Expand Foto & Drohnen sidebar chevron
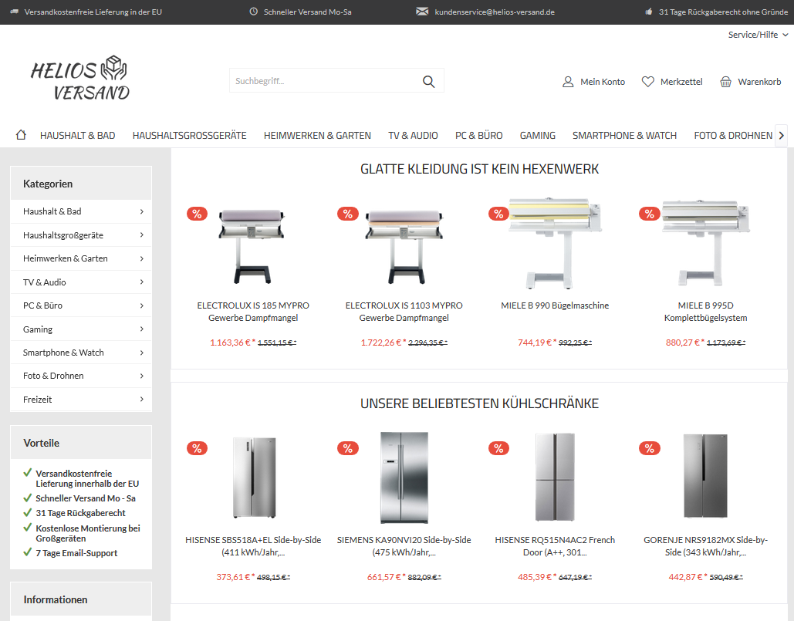The image size is (794, 621). [x=142, y=376]
